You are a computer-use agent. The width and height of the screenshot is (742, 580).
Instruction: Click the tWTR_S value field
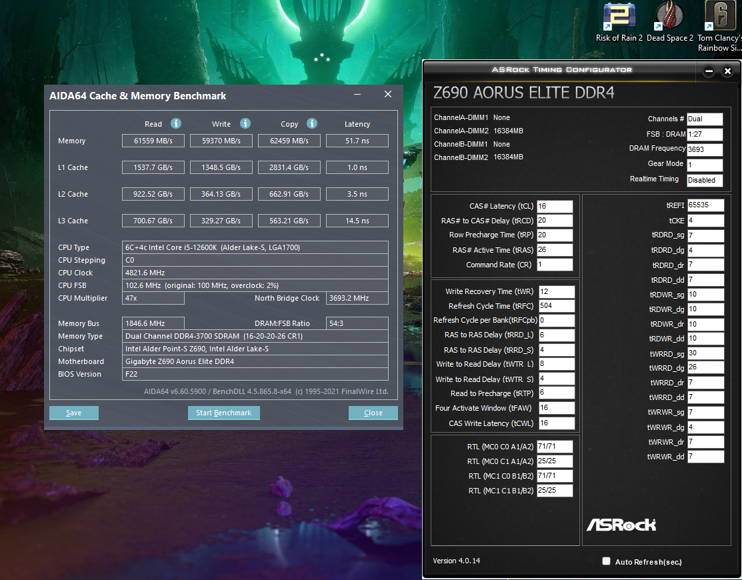(x=557, y=379)
